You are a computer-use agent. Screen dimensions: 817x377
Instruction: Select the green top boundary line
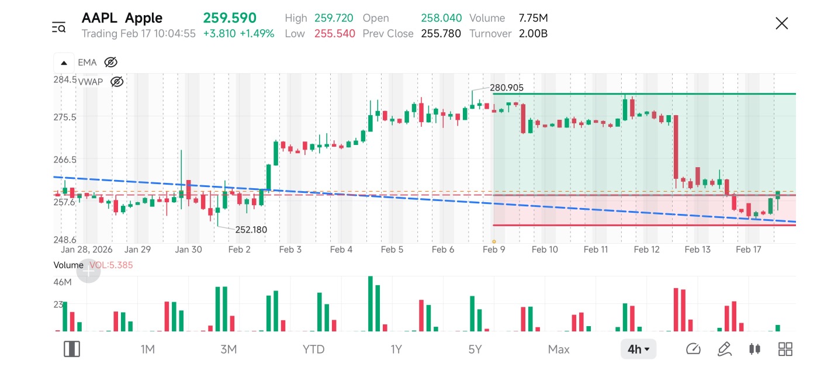coord(645,94)
